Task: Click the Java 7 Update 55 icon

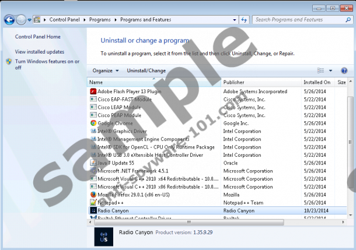Action: [x=93, y=163]
